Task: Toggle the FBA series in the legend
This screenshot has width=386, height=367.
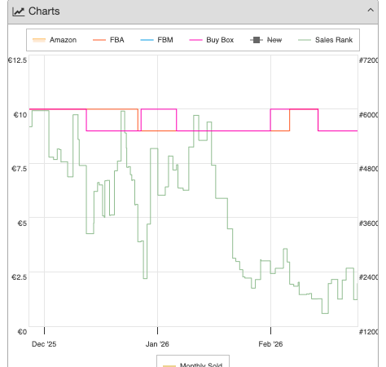Action: pos(108,40)
